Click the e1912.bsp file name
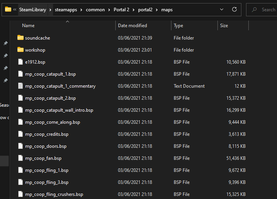The height and width of the screenshot is (199, 277). click(x=35, y=62)
